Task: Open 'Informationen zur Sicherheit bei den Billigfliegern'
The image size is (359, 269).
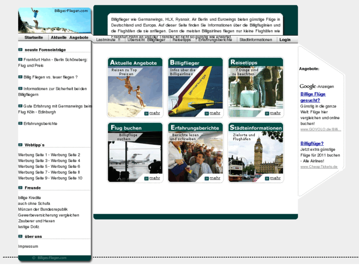Action: click(x=52, y=92)
